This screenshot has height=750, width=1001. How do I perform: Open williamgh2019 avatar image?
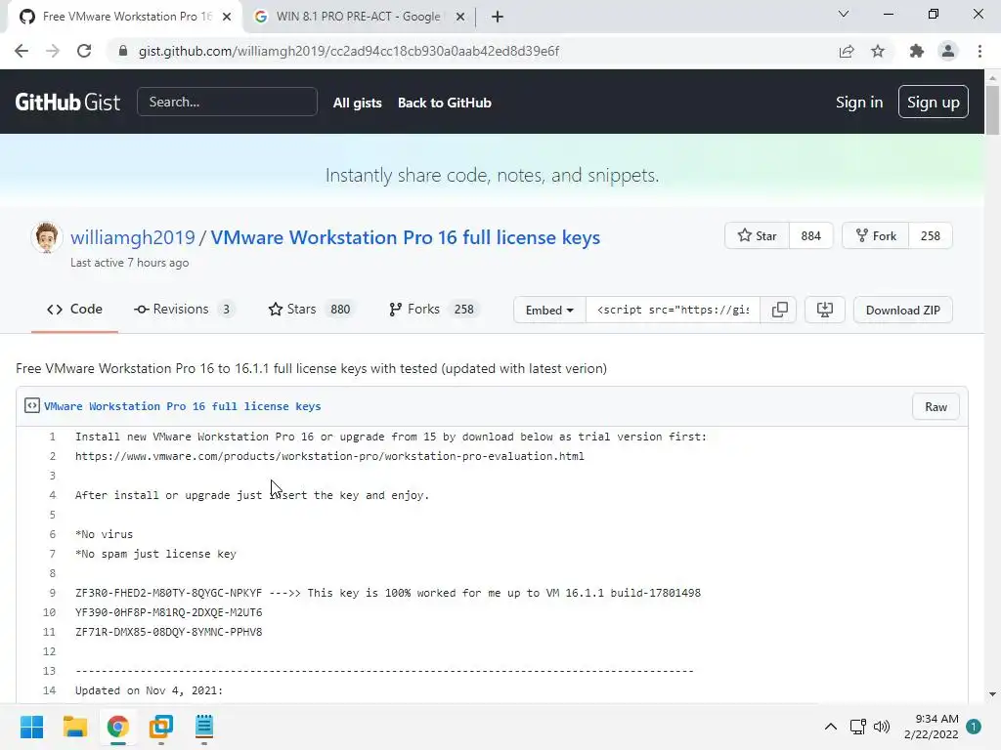pyautogui.click(x=47, y=238)
